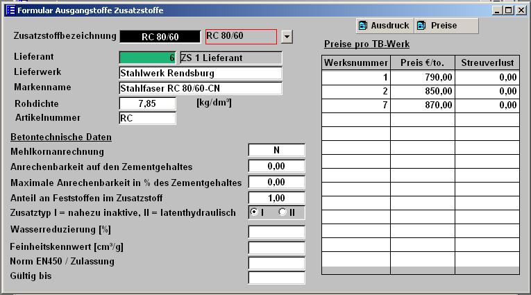Expand the Zusatzstoffbezeichnung dropdown arrow
531x295 pixels.
click(287, 36)
